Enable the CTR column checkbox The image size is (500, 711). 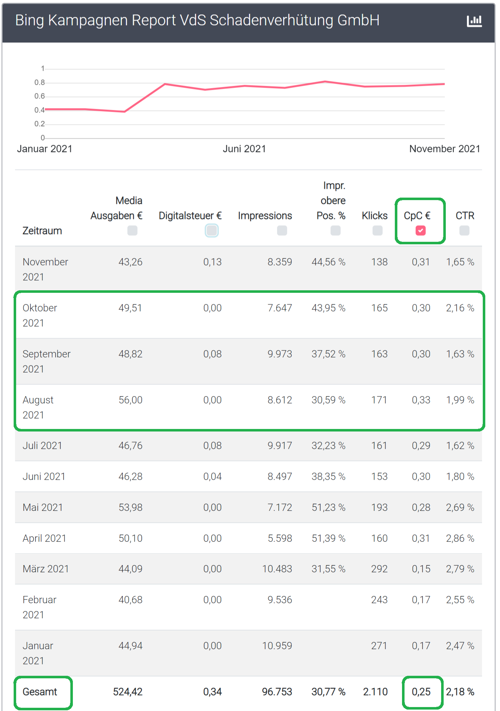click(x=464, y=230)
